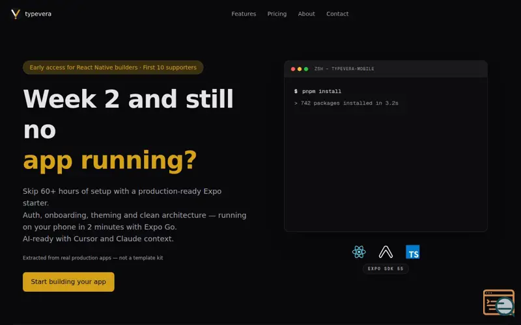Go to the About page
This screenshot has height=325, width=521.
pos(306,14)
